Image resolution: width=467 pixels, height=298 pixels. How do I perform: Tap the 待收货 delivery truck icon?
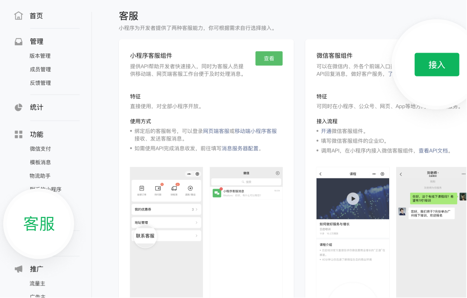coord(174,188)
